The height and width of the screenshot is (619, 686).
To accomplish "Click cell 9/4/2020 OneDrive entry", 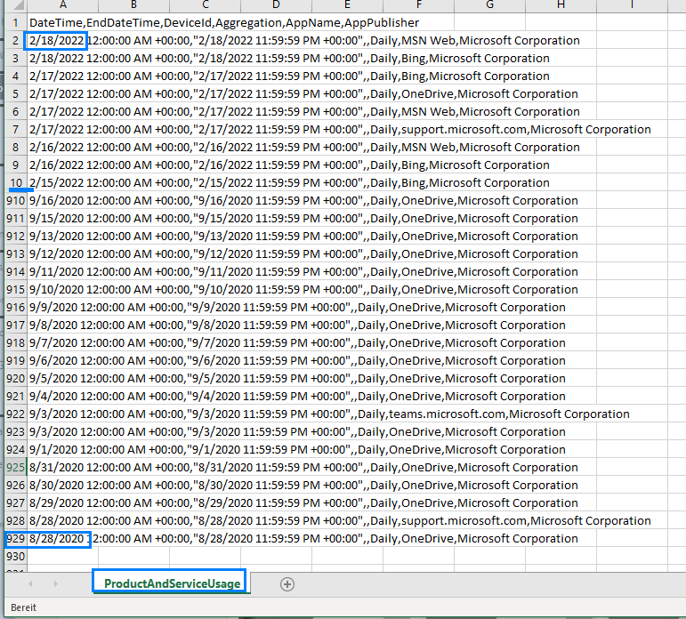I will pos(297,397).
